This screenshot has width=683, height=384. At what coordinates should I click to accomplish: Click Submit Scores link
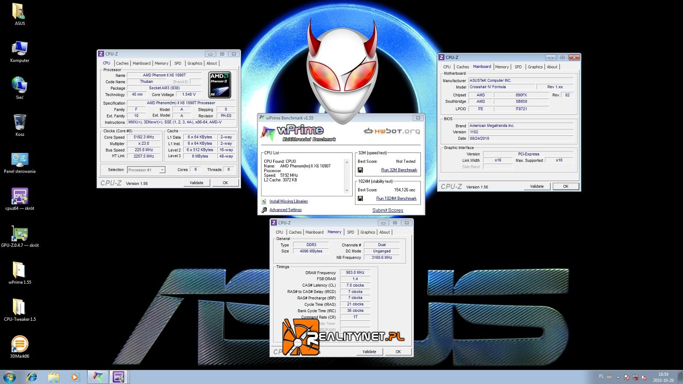[x=388, y=210]
